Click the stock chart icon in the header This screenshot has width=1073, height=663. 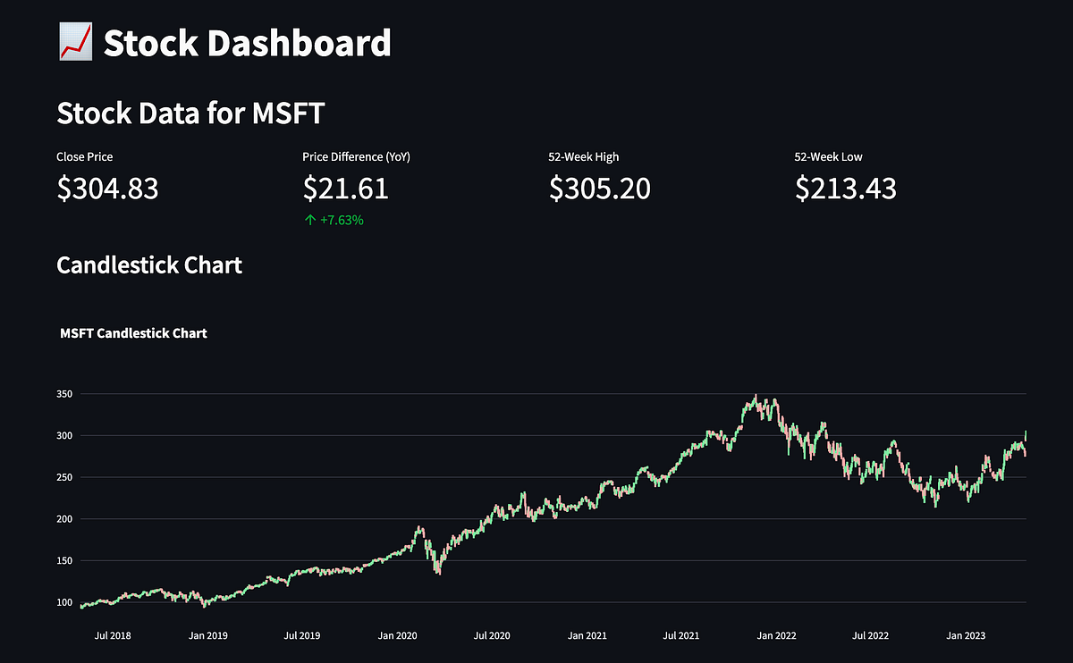pos(74,40)
